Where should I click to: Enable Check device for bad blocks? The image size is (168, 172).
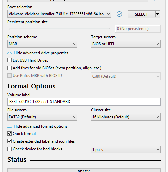9,149
